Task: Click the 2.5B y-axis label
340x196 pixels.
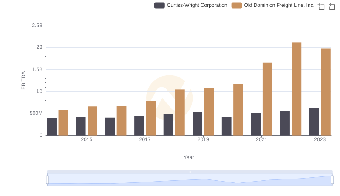Action: point(37,26)
